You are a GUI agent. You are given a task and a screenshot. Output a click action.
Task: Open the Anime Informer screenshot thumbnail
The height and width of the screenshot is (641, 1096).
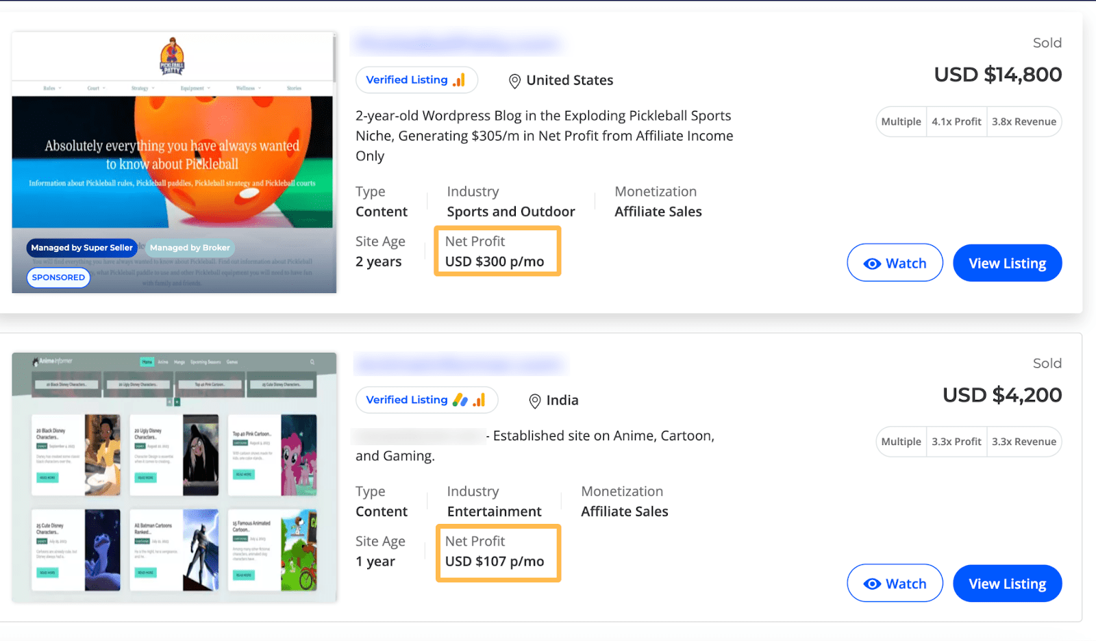click(174, 477)
